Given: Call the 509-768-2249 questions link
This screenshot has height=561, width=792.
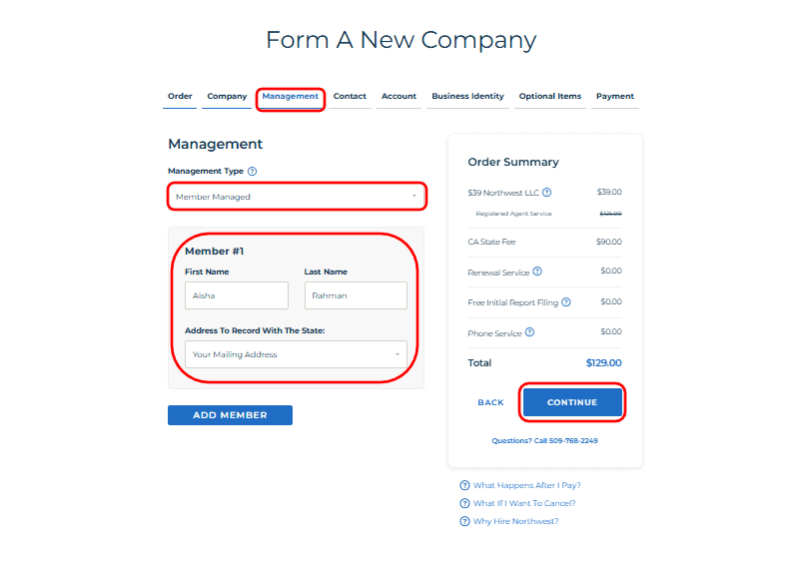Looking at the screenshot, I should click(544, 440).
